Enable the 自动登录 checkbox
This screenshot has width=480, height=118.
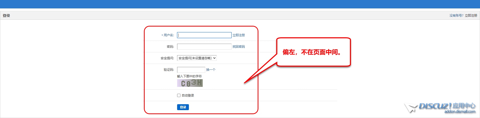(179, 95)
